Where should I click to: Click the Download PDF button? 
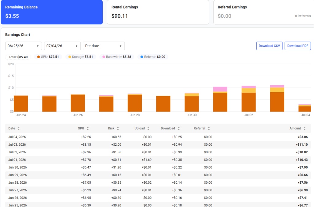(298, 46)
